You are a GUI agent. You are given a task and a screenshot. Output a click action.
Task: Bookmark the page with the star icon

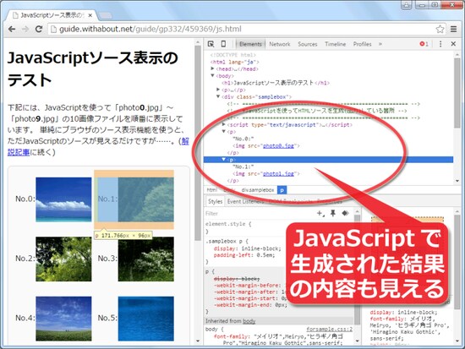pyautogui.click(x=440, y=29)
